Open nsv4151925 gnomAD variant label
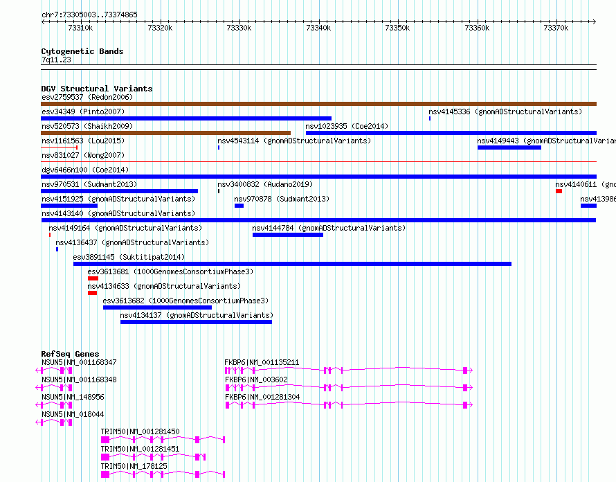 (118, 199)
